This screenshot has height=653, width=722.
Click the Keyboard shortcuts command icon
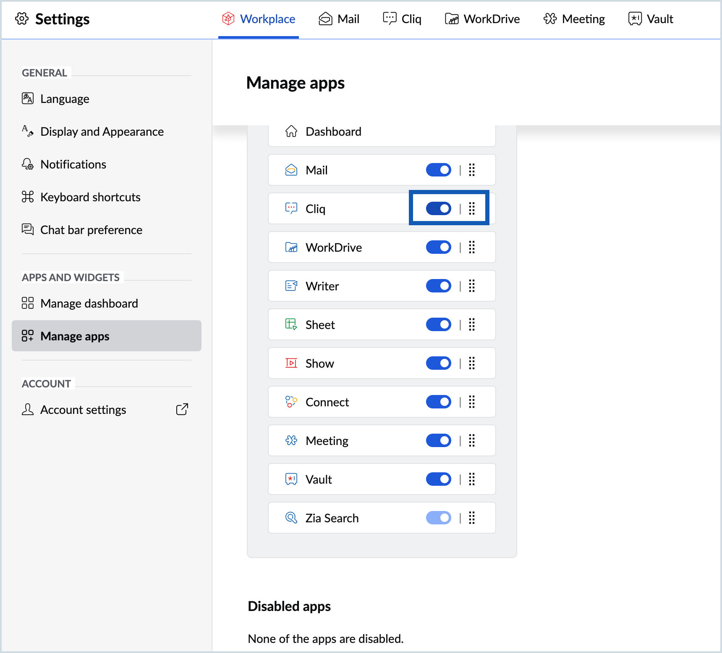tap(28, 197)
